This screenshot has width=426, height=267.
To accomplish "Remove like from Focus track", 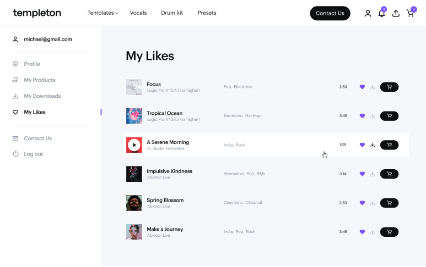I will pos(362,87).
